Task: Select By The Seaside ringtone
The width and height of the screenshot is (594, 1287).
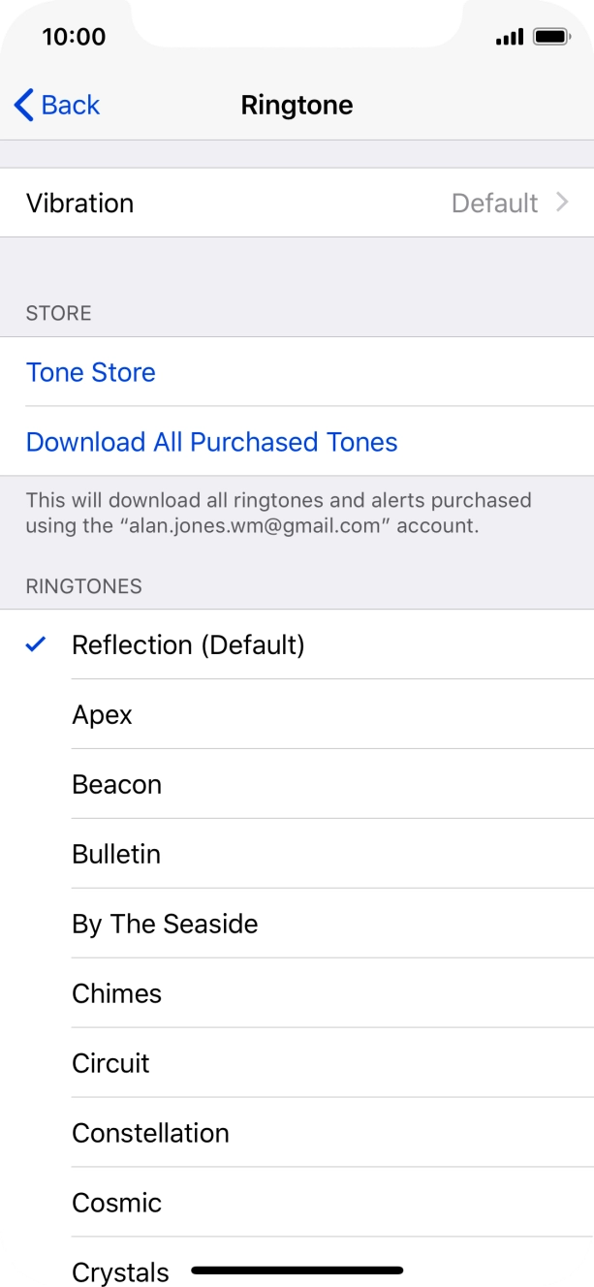Action: coord(165,924)
